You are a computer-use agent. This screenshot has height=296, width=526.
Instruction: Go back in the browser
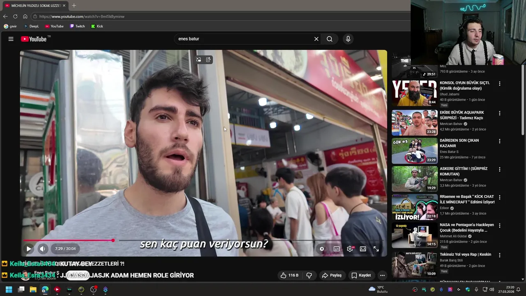5,16
